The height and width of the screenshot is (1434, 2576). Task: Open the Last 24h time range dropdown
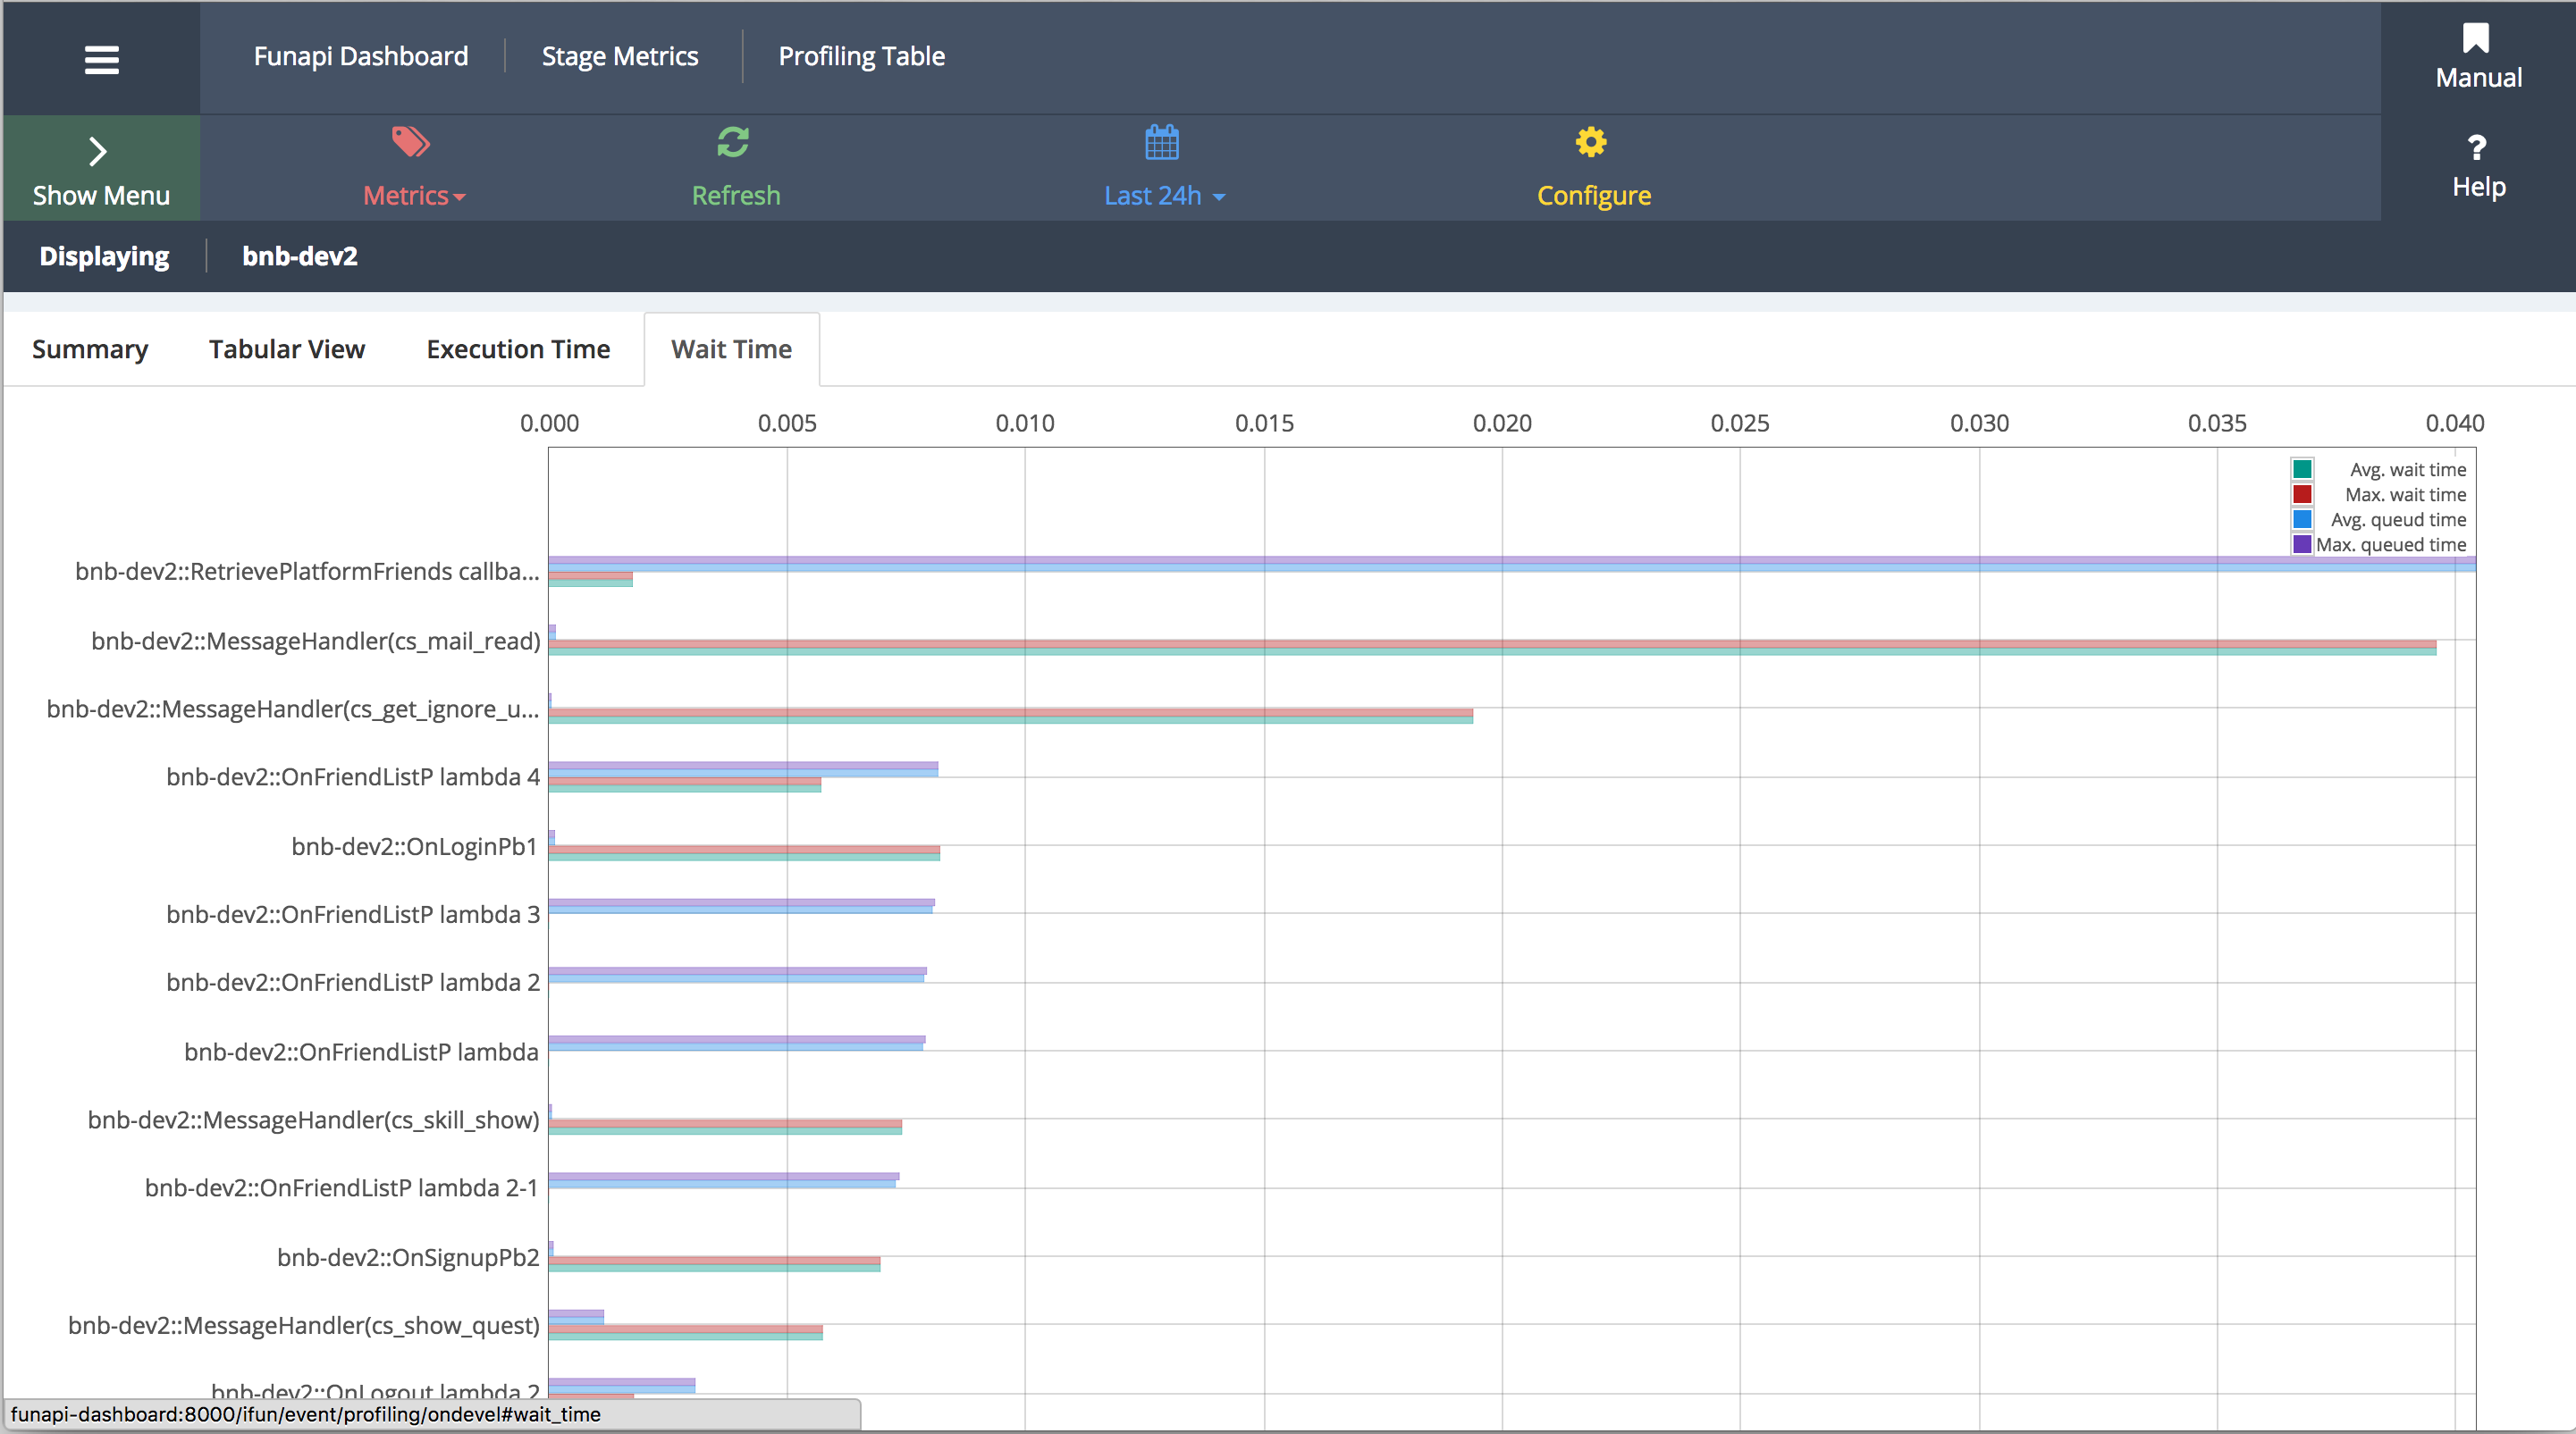click(1164, 195)
